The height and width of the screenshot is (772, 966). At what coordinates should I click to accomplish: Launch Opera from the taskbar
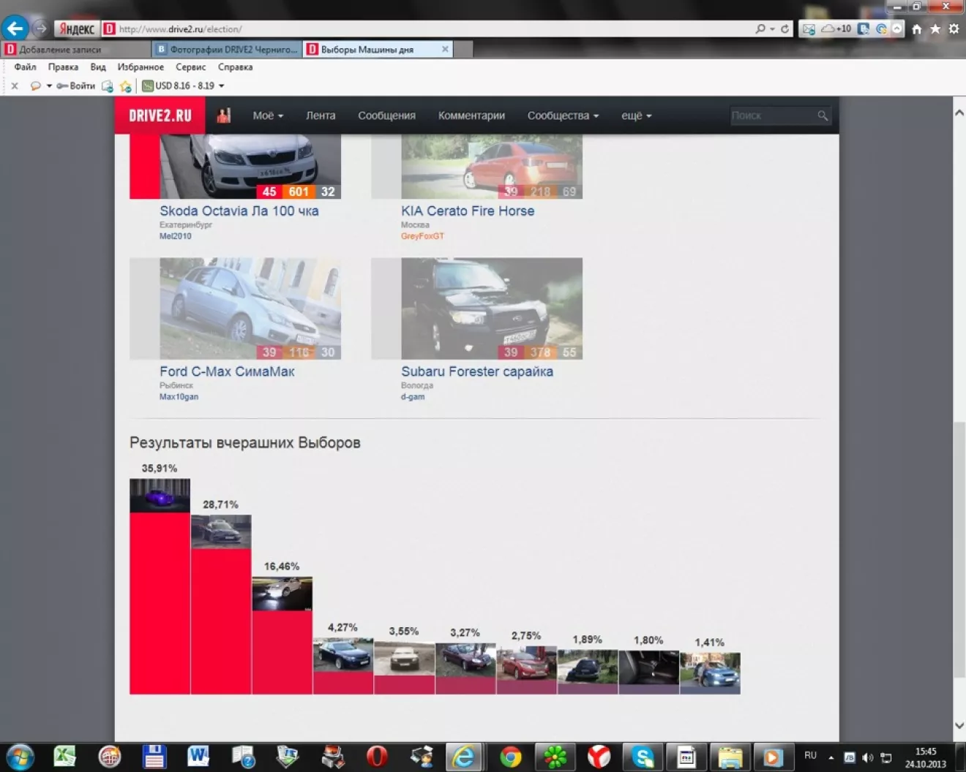click(377, 757)
